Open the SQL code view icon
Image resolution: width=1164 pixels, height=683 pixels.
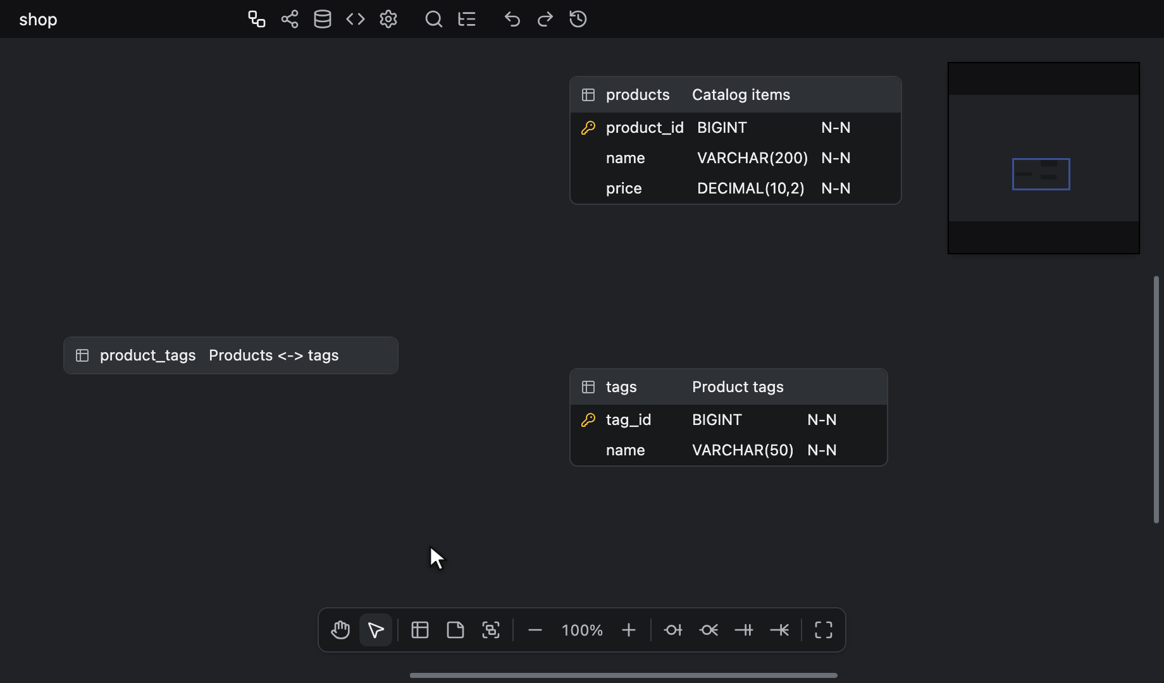click(356, 19)
